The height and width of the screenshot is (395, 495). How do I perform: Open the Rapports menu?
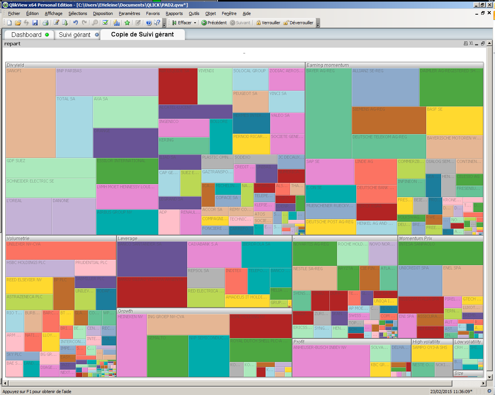(x=174, y=13)
